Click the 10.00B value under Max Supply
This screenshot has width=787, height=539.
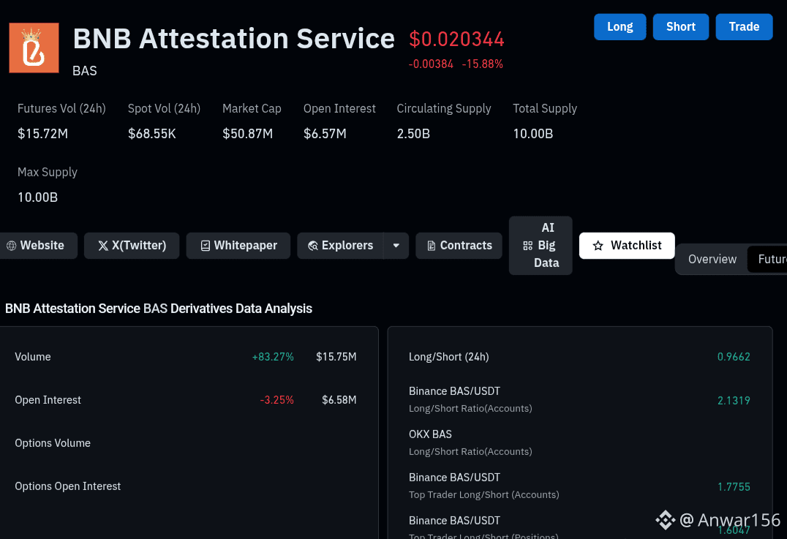click(x=37, y=197)
